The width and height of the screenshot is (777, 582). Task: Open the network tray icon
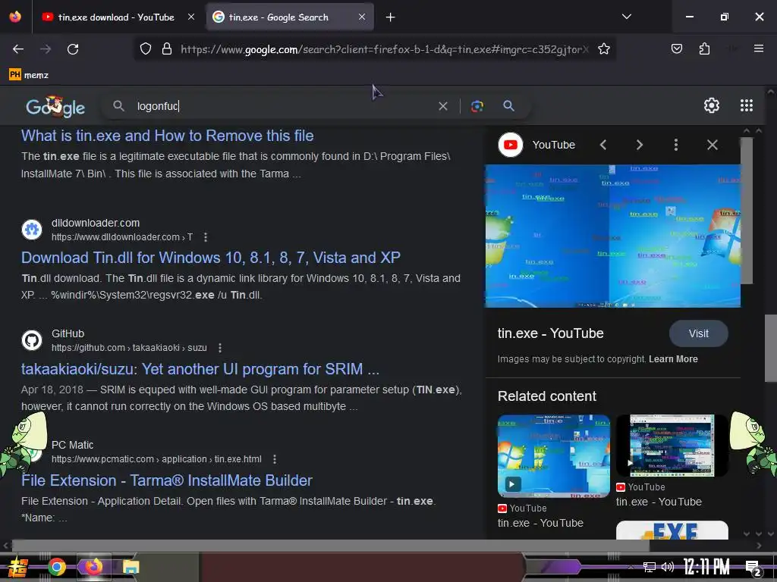649,567
